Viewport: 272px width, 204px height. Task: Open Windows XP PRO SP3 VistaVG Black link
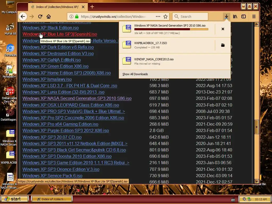(x=74, y=111)
